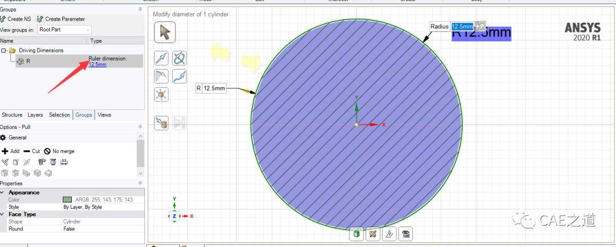Click the green Color swatch in Properties

click(67, 200)
